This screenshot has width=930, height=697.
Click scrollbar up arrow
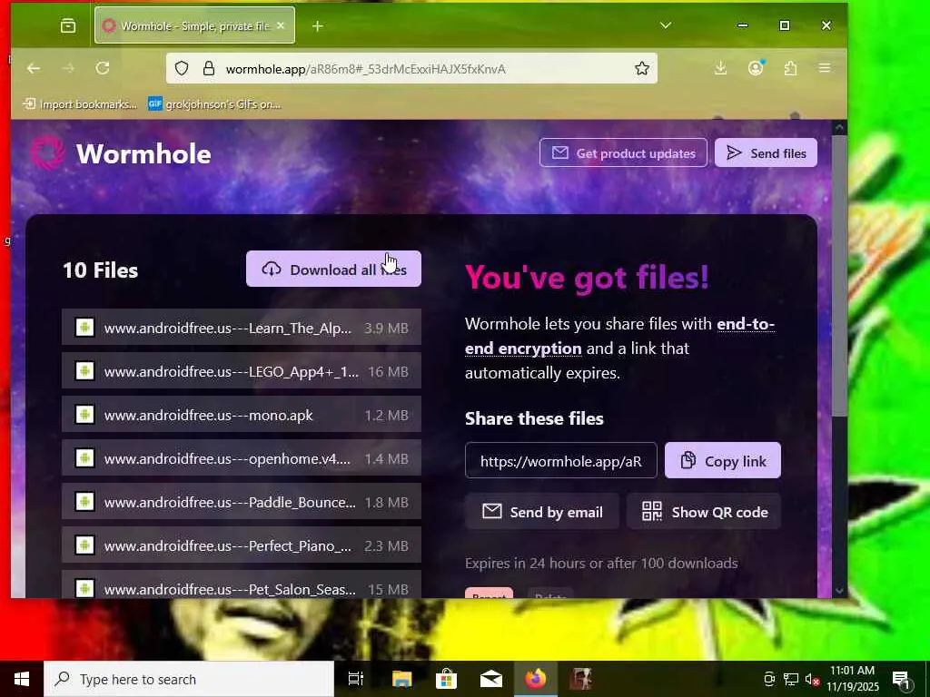(839, 127)
